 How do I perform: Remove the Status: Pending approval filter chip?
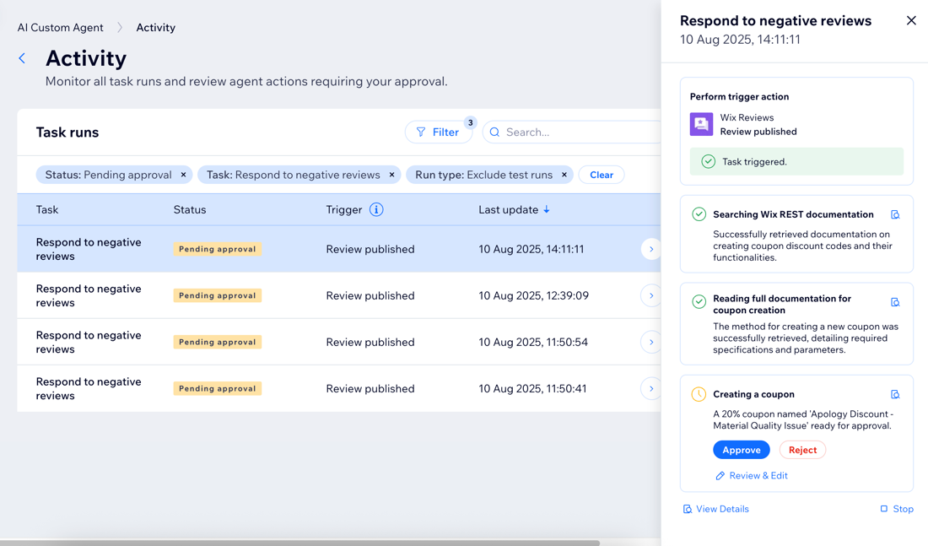tap(183, 175)
